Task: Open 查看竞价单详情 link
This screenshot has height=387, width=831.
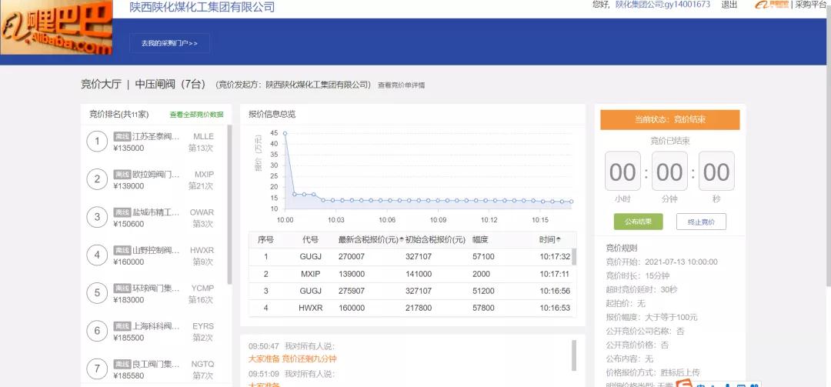Action: (x=401, y=85)
